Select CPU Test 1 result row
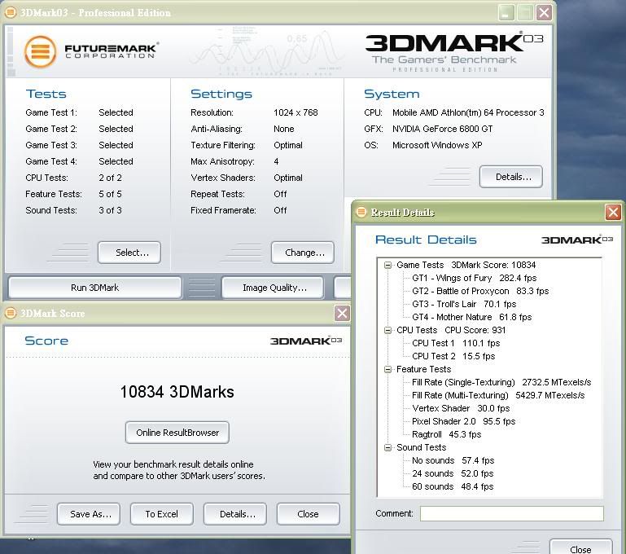Image resolution: width=626 pixels, height=554 pixels. pos(456,344)
